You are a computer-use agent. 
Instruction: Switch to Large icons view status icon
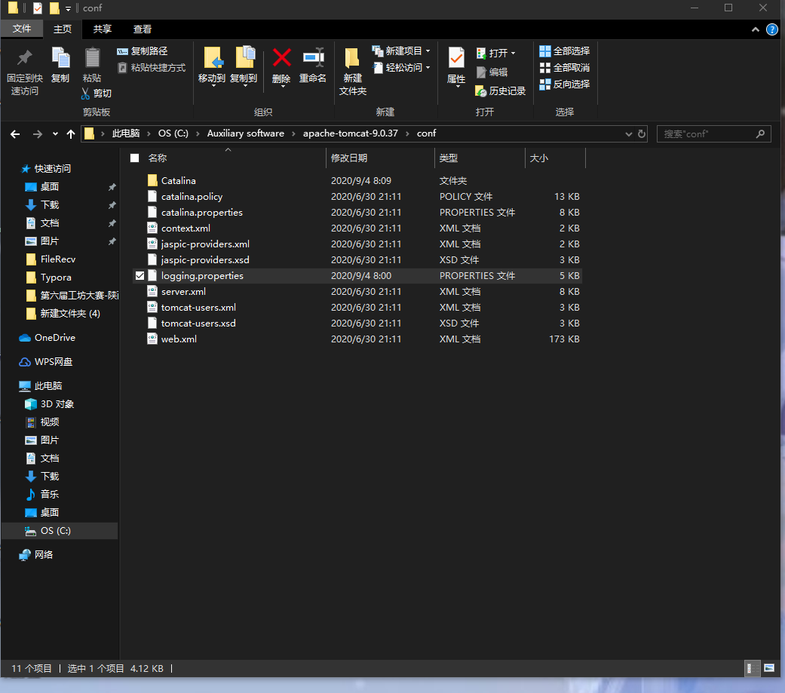[x=769, y=668]
